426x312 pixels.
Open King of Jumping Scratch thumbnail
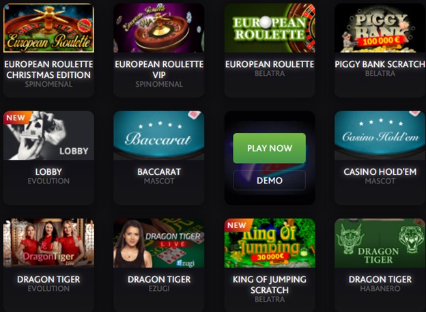(x=270, y=243)
